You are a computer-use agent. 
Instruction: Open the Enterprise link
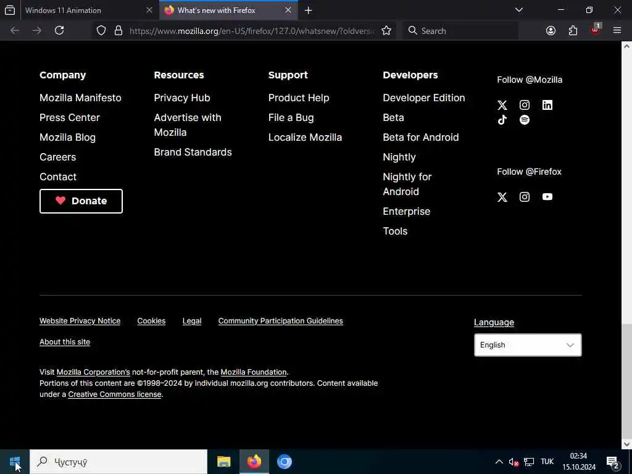point(406,212)
